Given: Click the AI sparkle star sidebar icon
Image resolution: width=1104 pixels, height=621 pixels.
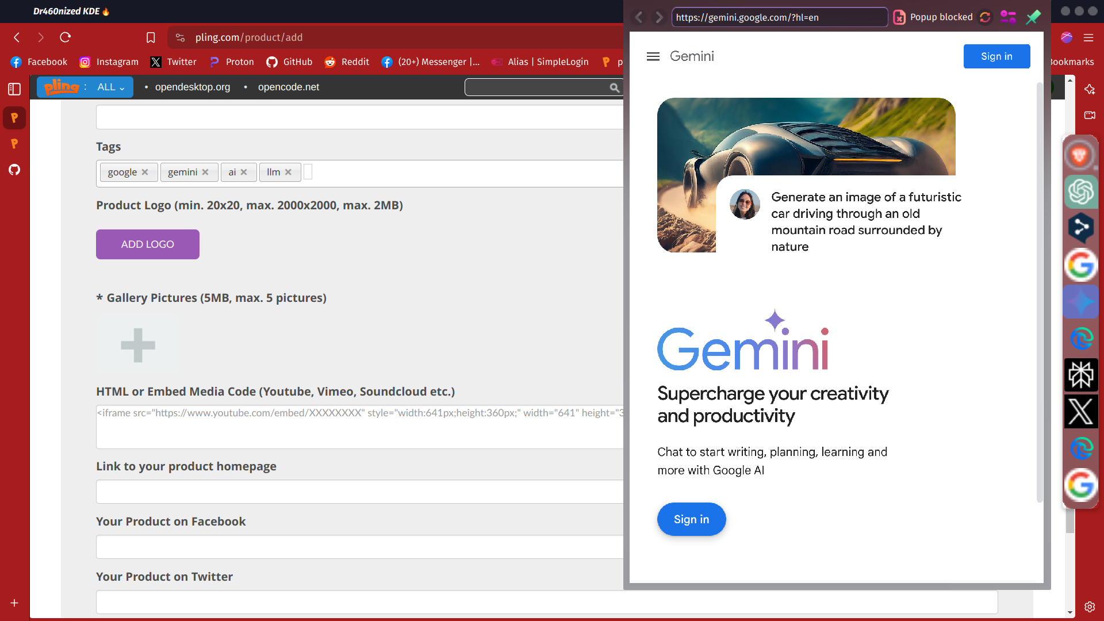Looking at the screenshot, I should point(1090,89).
